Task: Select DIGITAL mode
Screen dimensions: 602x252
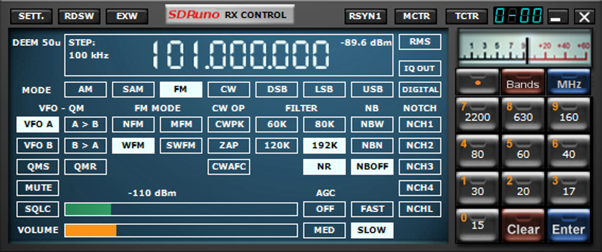Action: [x=420, y=90]
